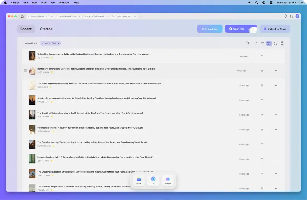Open more options for Unleashing Imagination file
The image size is (307, 200).
275,56
